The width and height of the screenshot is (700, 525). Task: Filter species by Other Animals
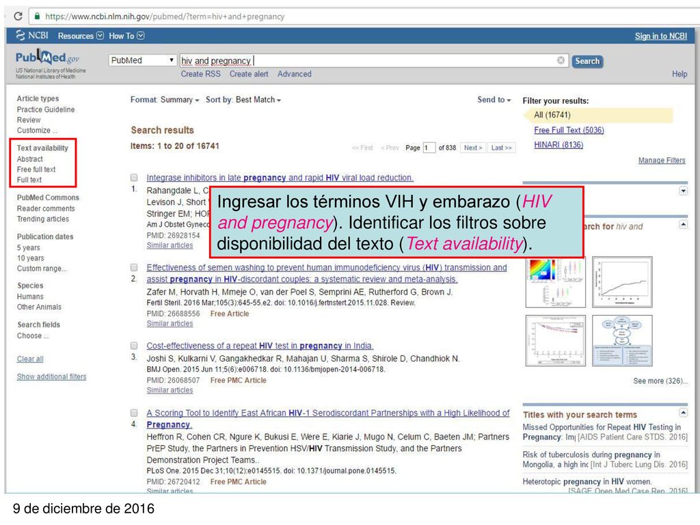39,307
